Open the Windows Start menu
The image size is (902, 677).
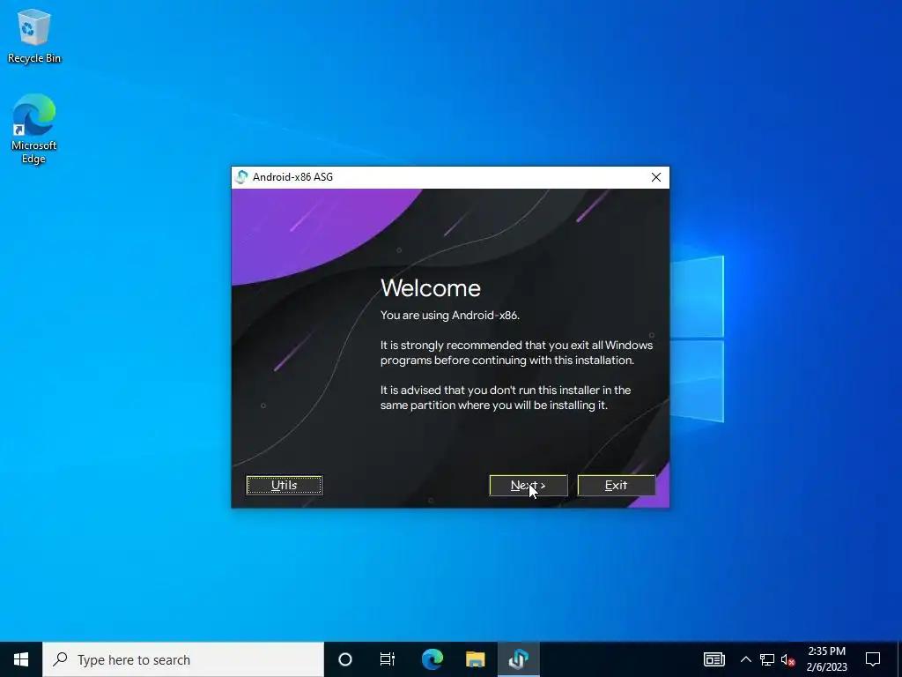21,659
